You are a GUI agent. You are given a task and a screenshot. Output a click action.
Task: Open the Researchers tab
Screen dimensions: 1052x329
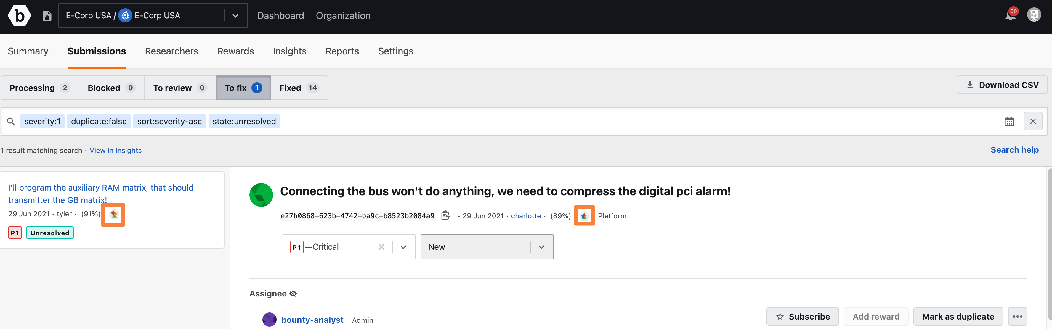tap(171, 51)
